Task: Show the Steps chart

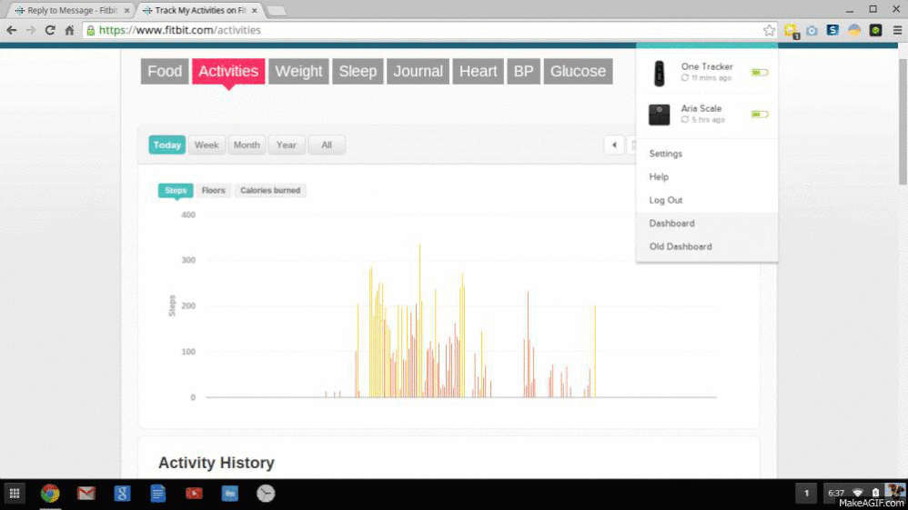Action: (176, 190)
